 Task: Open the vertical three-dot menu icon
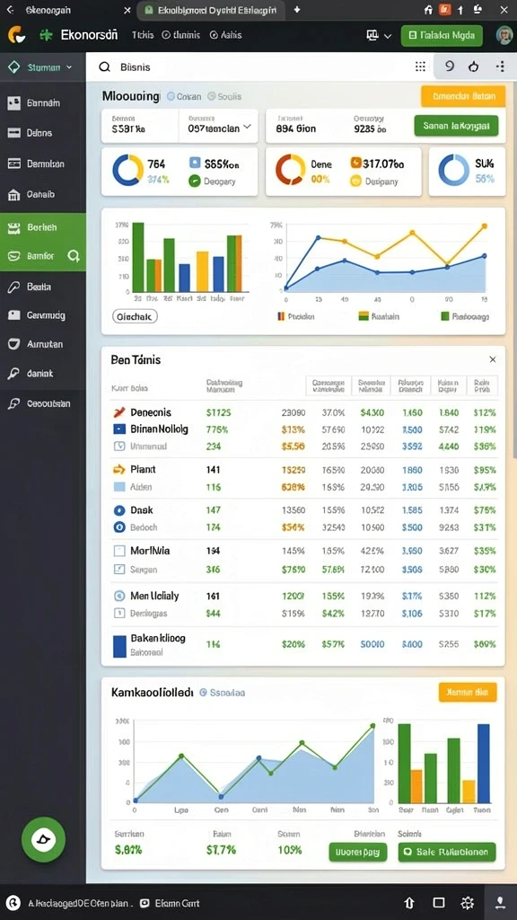click(x=500, y=66)
